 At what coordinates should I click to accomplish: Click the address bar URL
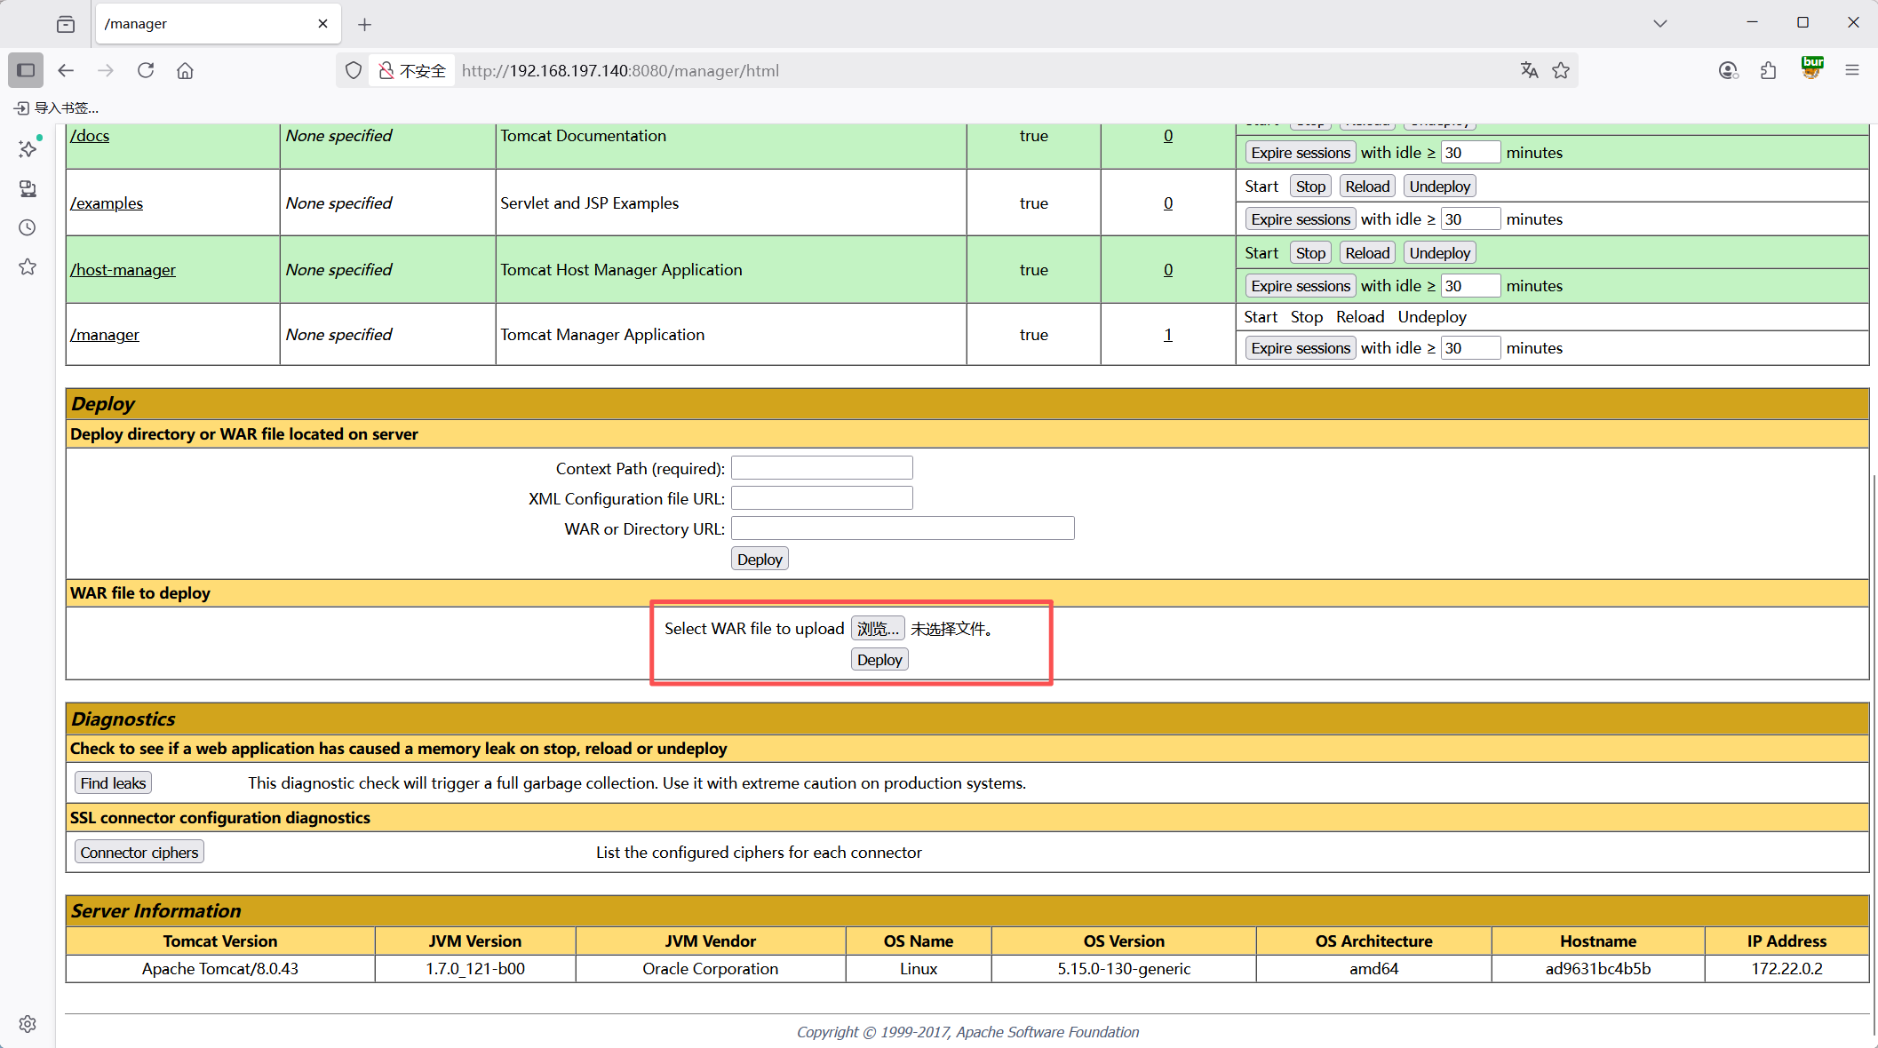click(620, 70)
